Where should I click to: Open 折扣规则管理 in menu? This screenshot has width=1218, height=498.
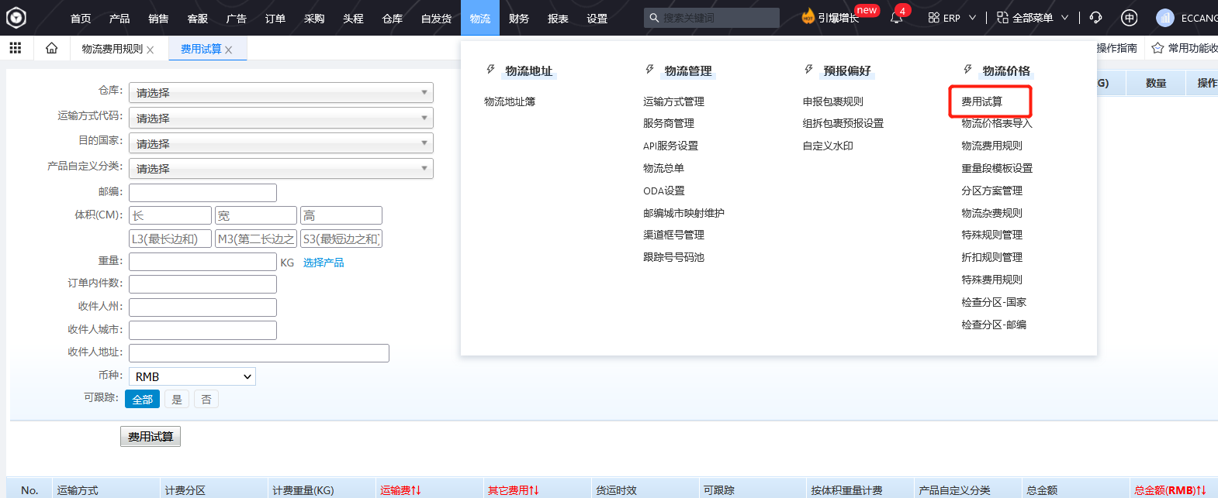pos(991,257)
